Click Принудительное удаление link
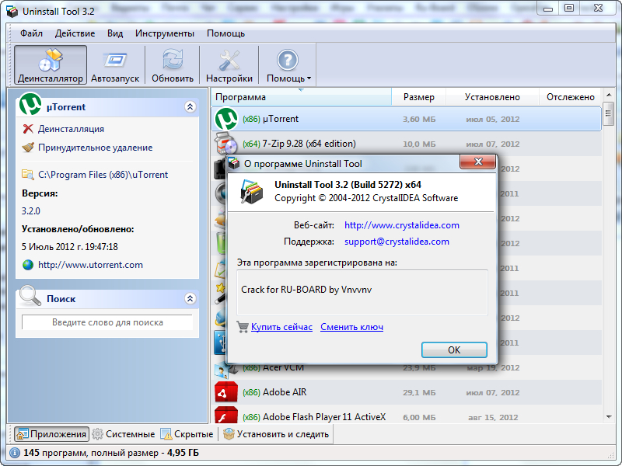This screenshot has width=622, height=466. click(x=95, y=148)
